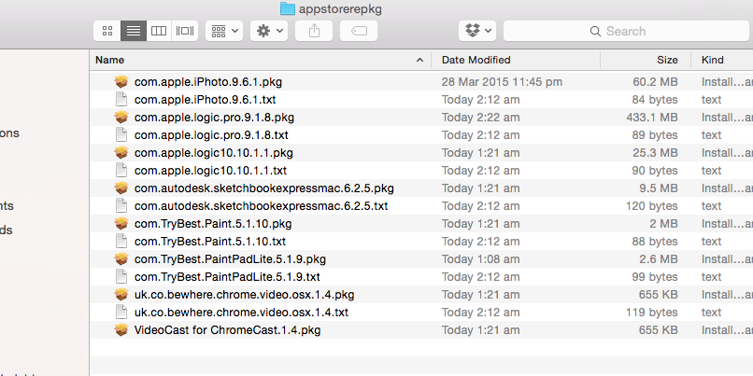Image resolution: width=753 pixels, height=376 pixels.
Task: Select uk.co.bewhere.chrome.video.osx.1.4.txt document icon
Action: (x=121, y=313)
